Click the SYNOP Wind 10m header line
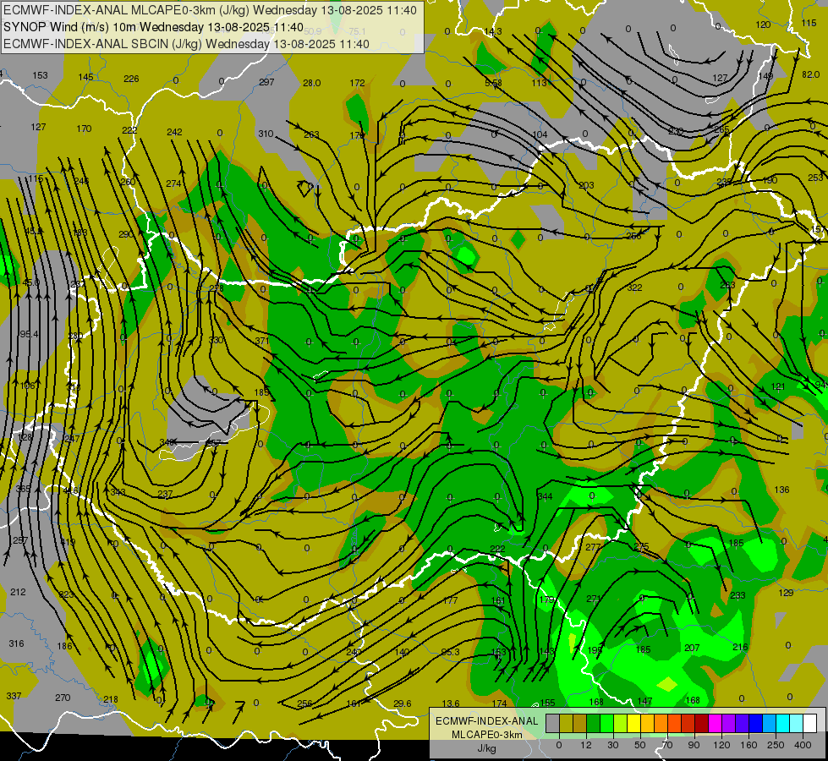 pyautogui.click(x=153, y=27)
